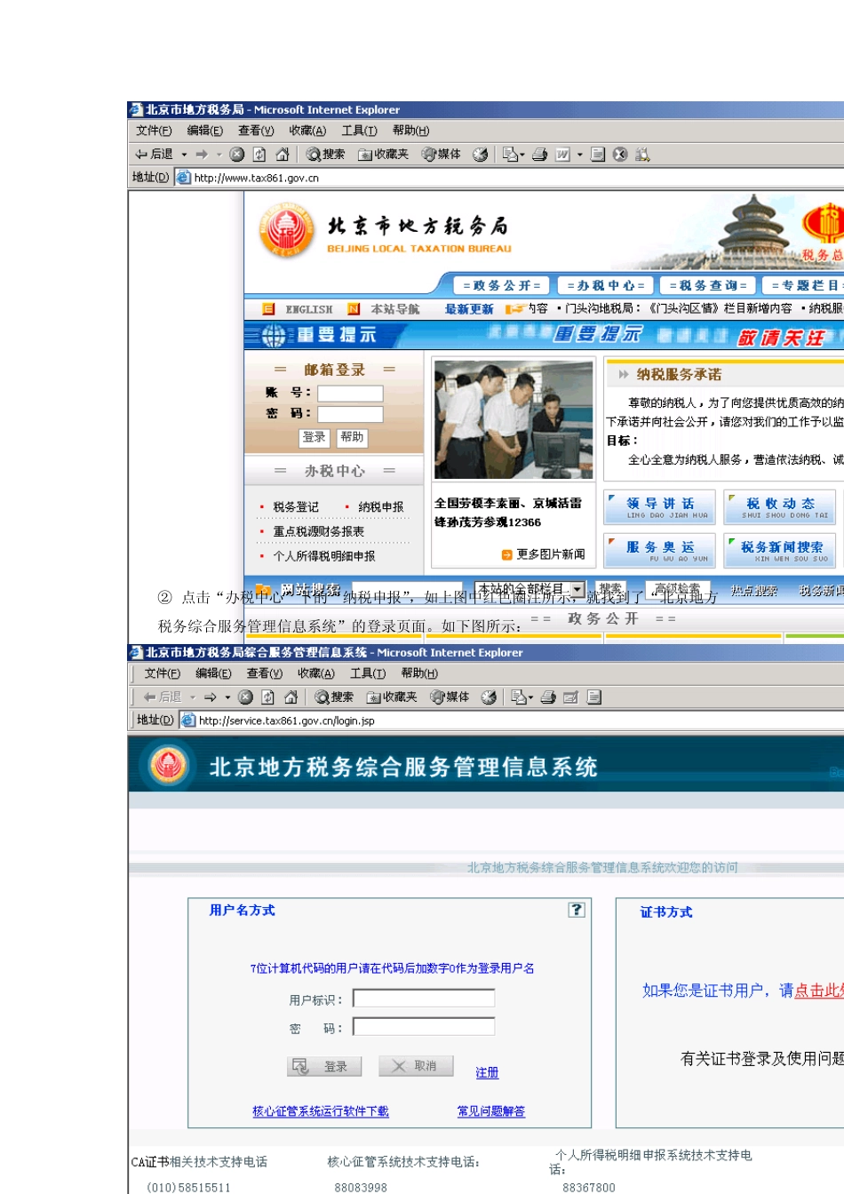Open 个人所得税明细申报 link

click(x=324, y=556)
